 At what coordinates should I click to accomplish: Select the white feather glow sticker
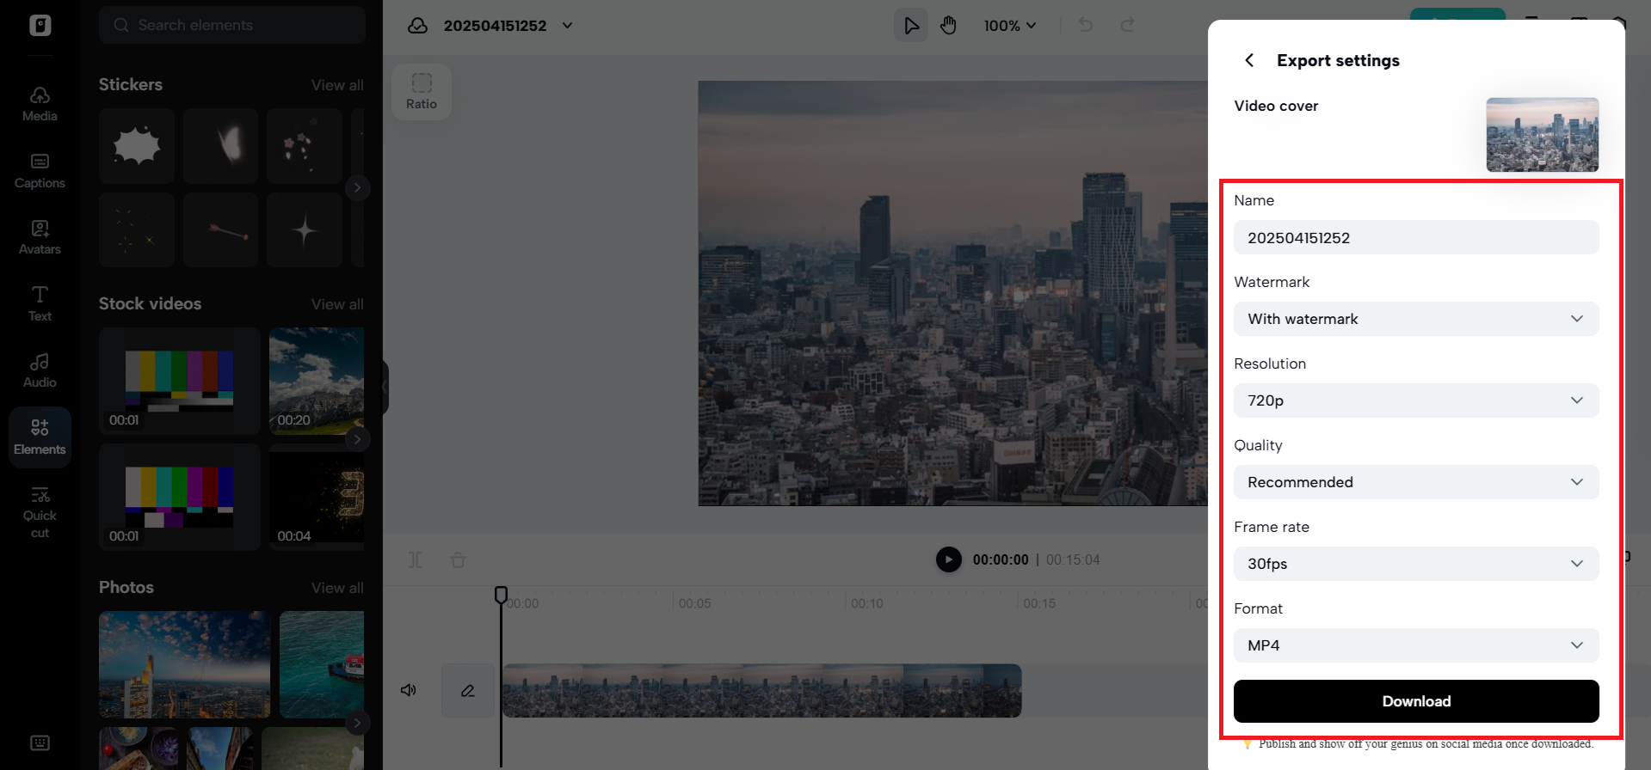click(220, 145)
